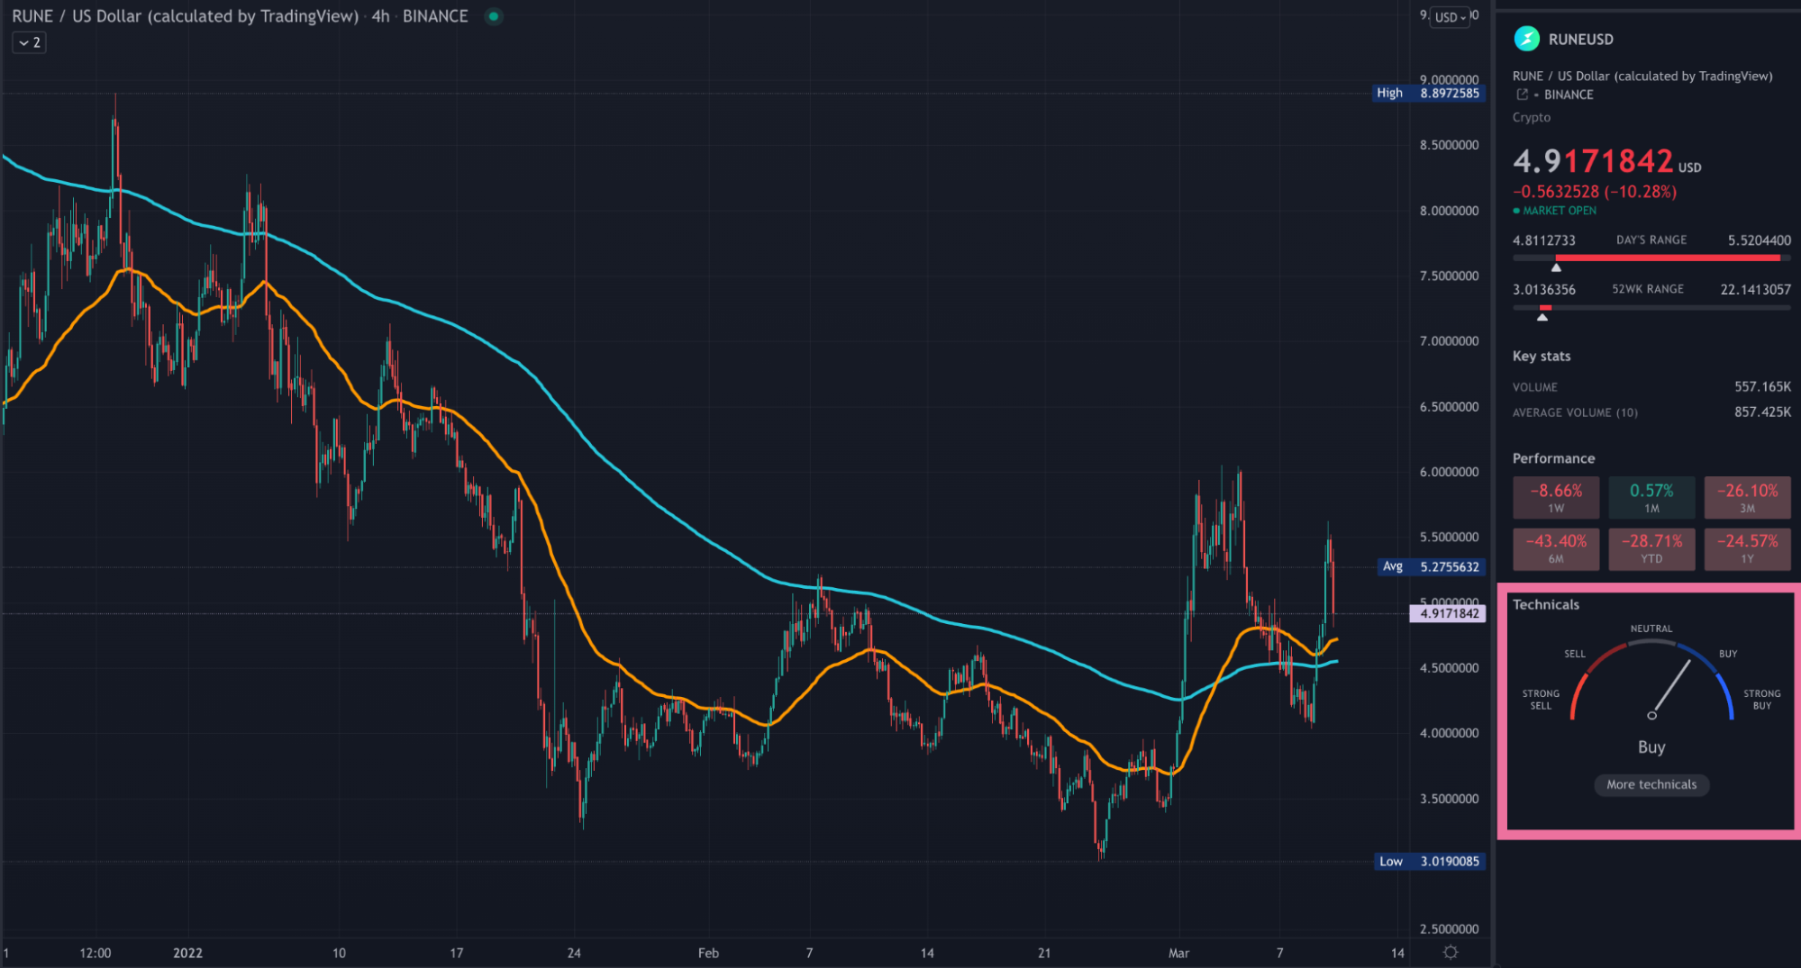The height and width of the screenshot is (968, 1801).
Task: Click the current price tag 4.9171842 on axis
Action: point(1448,613)
